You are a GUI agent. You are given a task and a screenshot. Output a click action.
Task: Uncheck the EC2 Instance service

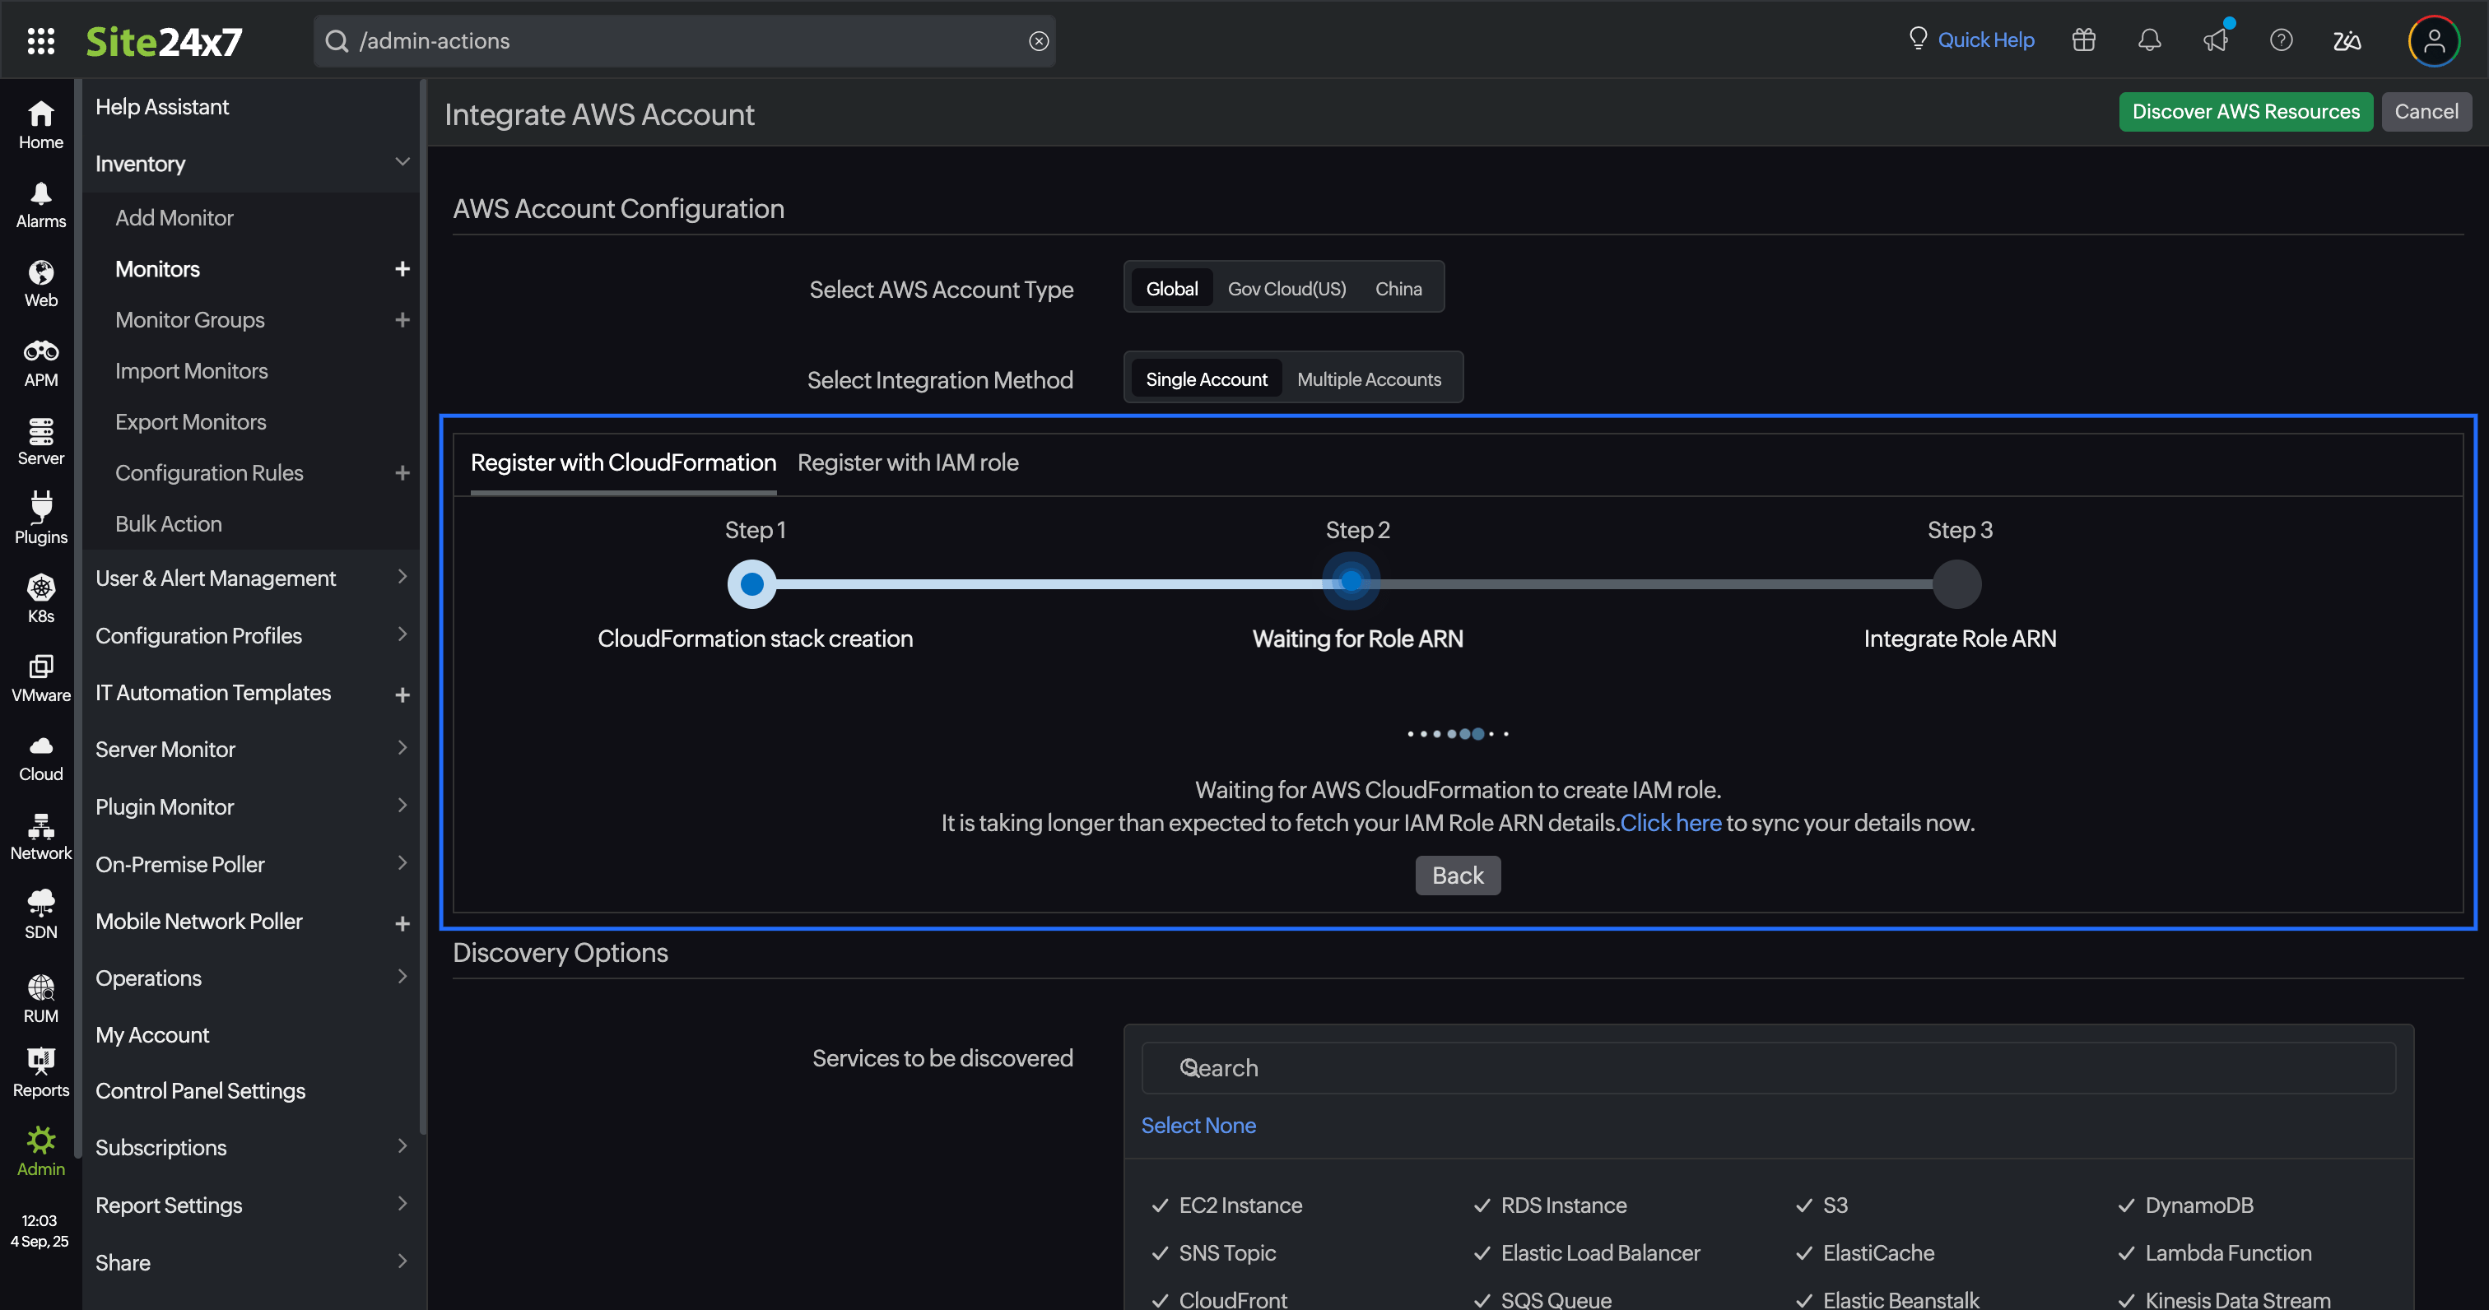click(x=1159, y=1205)
